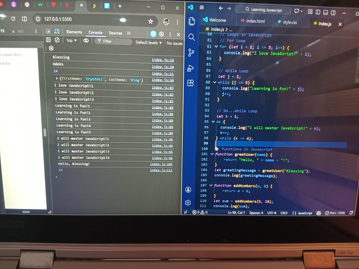This screenshot has width=359, height=269.
Task: Open the style.css editor tab
Action: [x=287, y=22]
